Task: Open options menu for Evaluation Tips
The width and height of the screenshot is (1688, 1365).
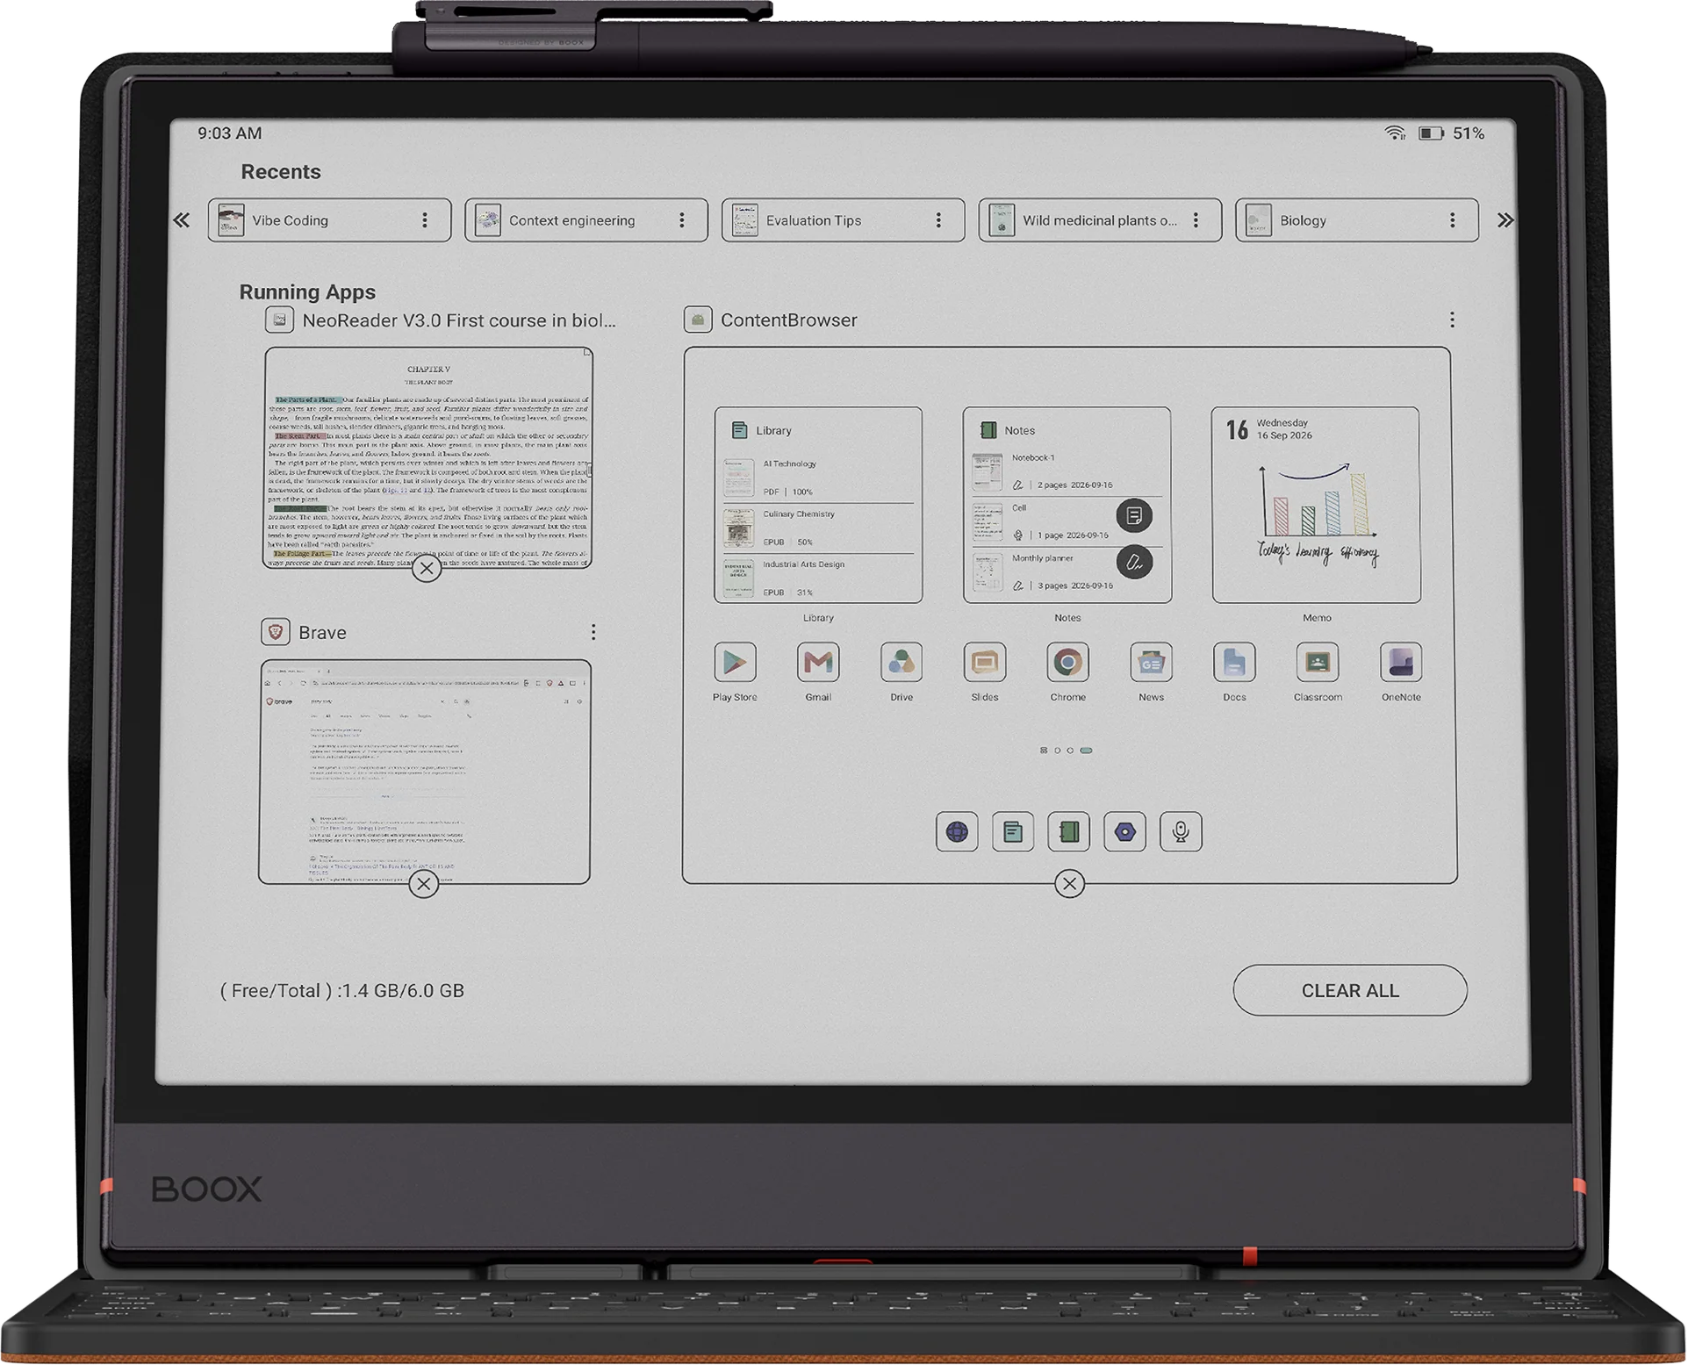Action: point(938,220)
